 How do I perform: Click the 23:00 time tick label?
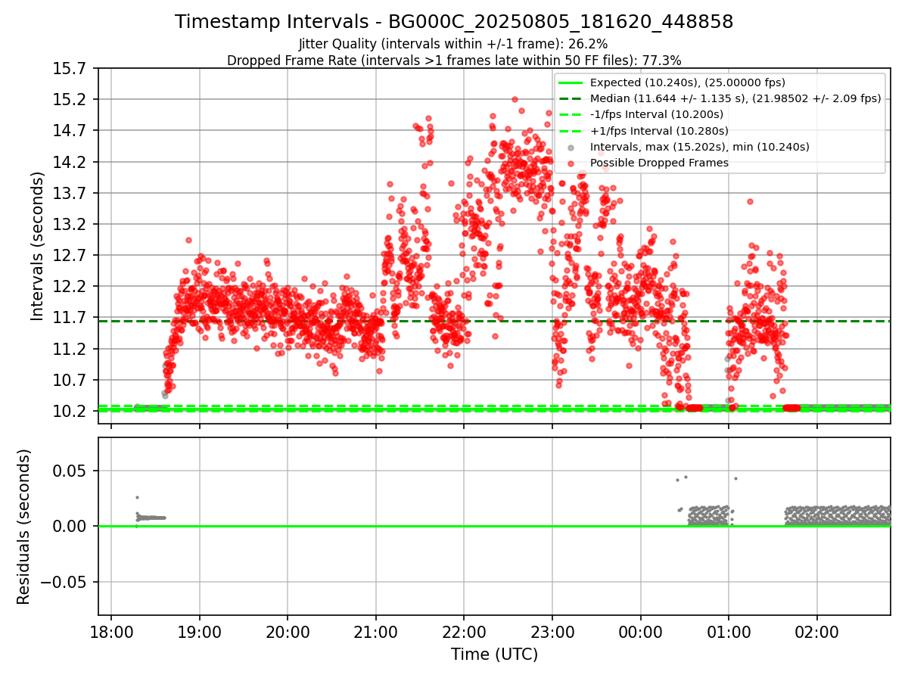tap(552, 631)
